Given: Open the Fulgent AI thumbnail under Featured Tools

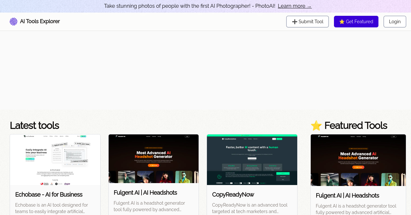Looking at the screenshot, I should coord(358,160).
